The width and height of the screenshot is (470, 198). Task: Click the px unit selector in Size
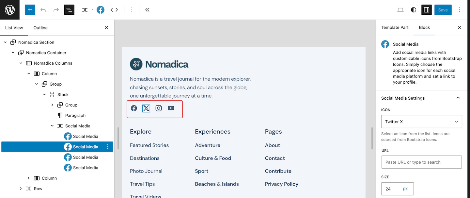(405, 189)
